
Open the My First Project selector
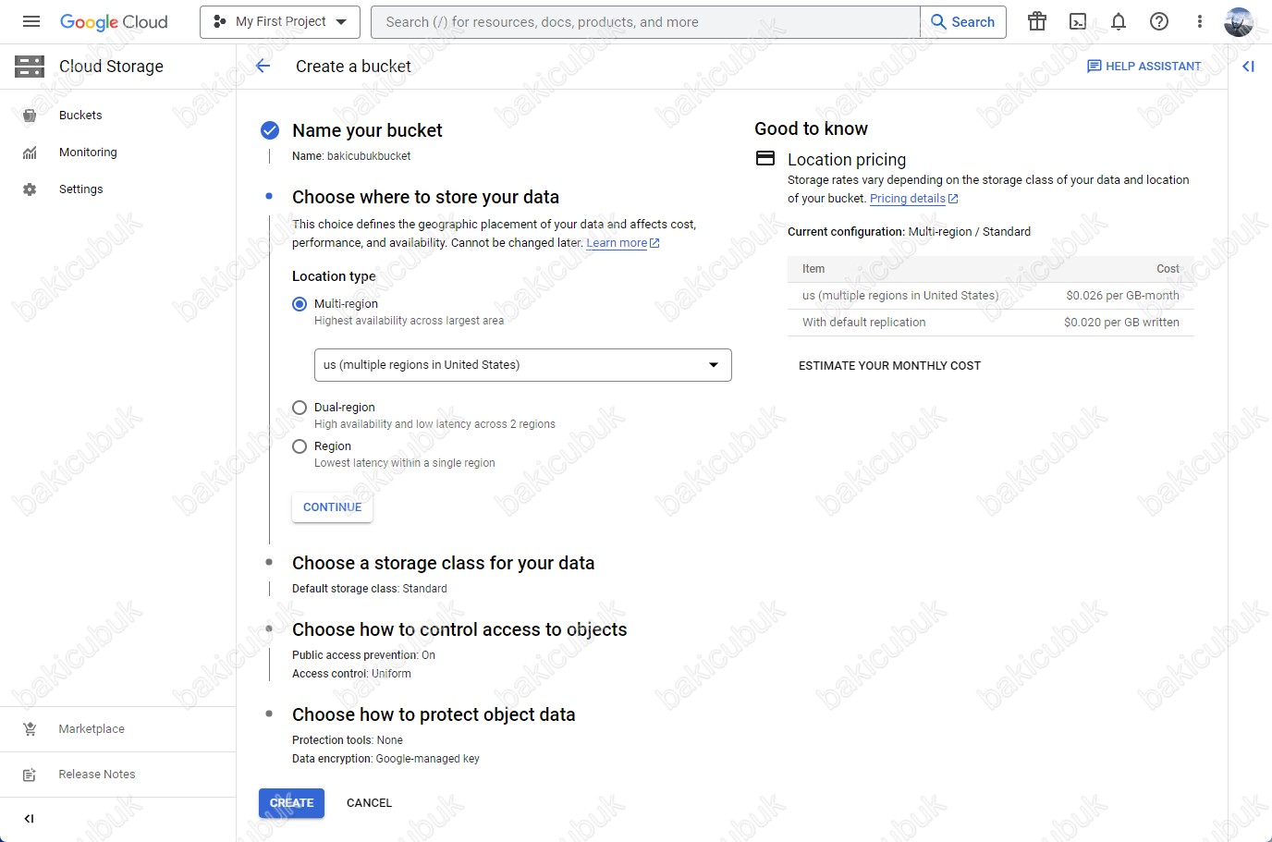280,21
